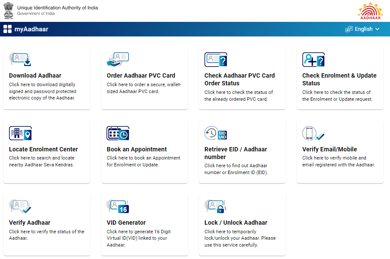Click the Check Enrolment & Update Status icon
This screenshot has width=390, height=259.
click(314, 59)
